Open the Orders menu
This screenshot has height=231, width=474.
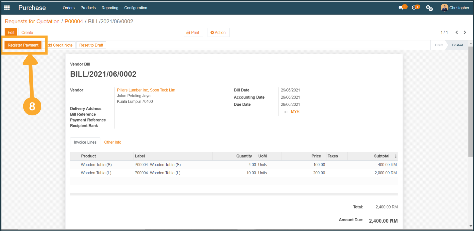69,8
